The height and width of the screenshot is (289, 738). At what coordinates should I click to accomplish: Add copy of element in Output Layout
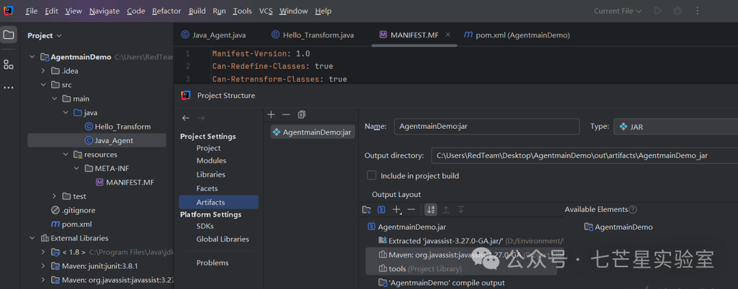[x=397, y=210]
